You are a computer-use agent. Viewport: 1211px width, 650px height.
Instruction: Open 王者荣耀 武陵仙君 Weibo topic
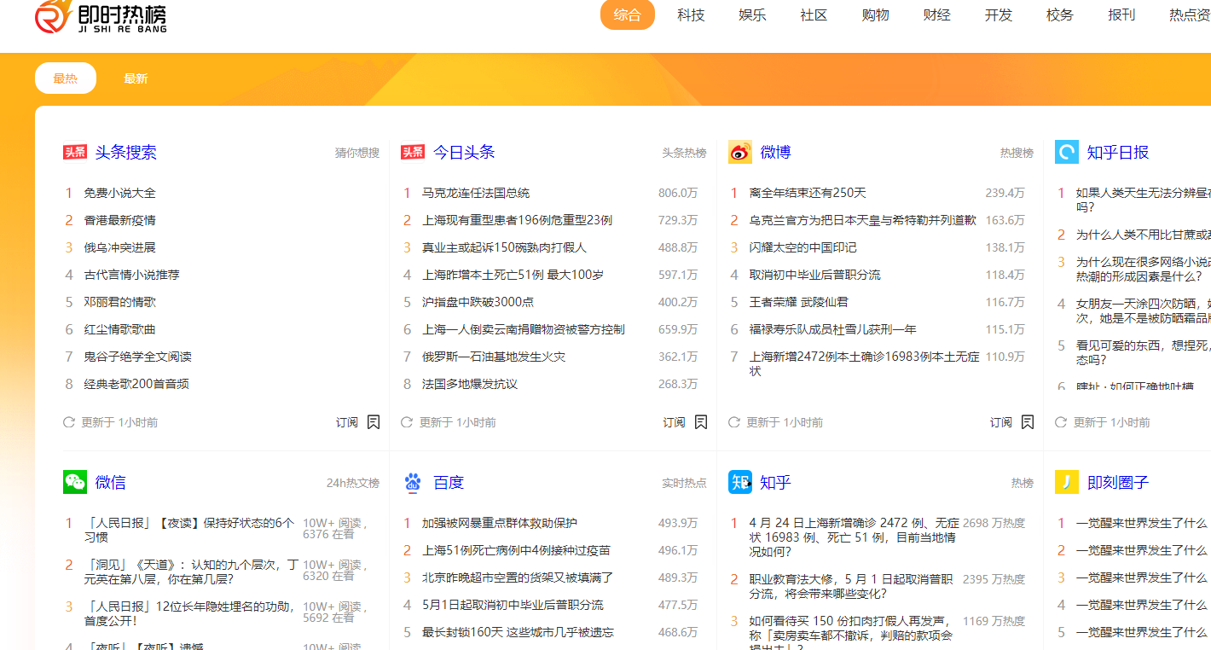coord(799,302)
